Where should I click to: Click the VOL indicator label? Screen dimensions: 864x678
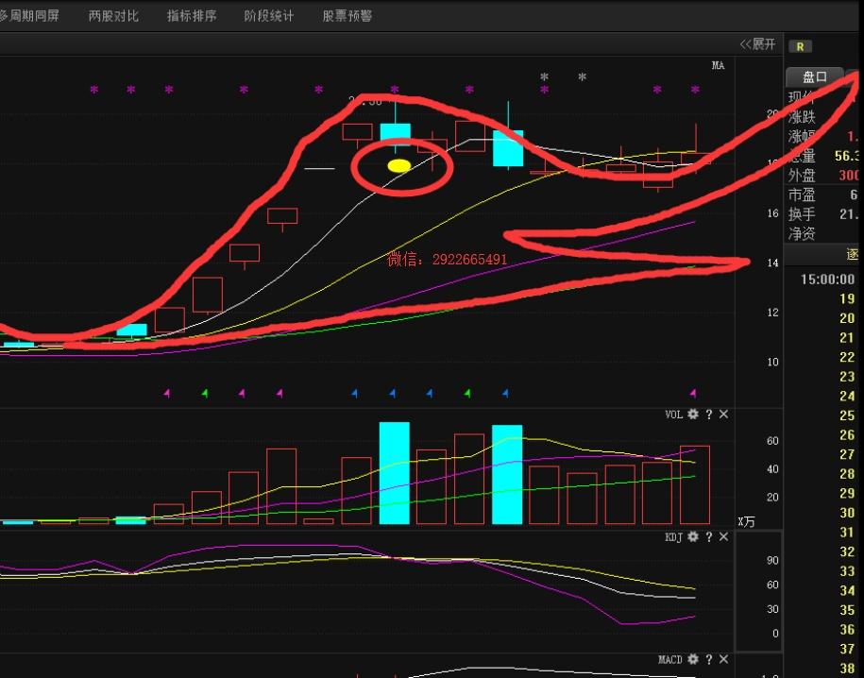tap(673, 414)
